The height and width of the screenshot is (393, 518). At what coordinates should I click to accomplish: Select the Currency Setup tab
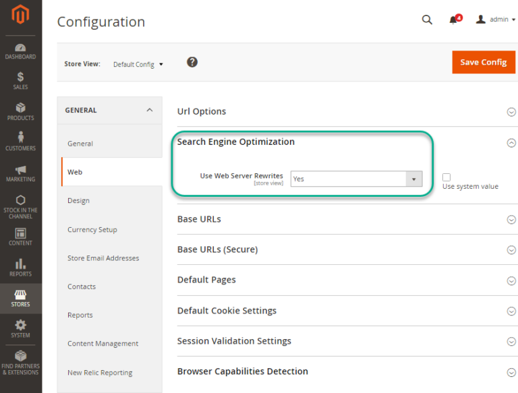92,230
